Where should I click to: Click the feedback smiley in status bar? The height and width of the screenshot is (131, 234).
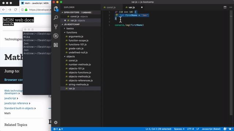[225, 129]
